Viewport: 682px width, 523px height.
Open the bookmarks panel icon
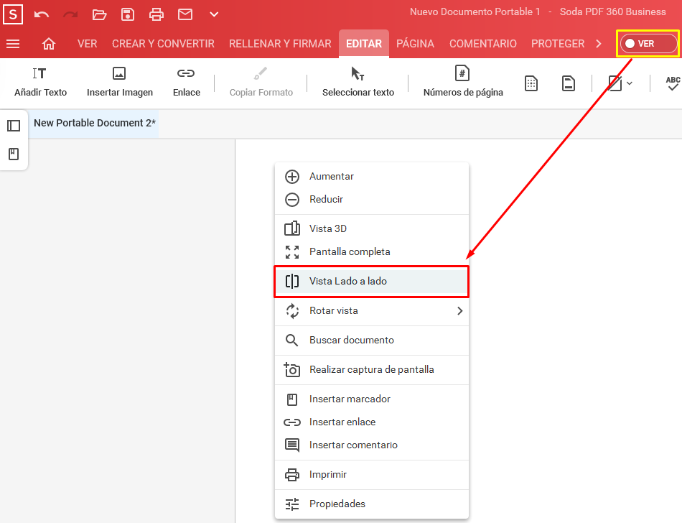[14, 154]
